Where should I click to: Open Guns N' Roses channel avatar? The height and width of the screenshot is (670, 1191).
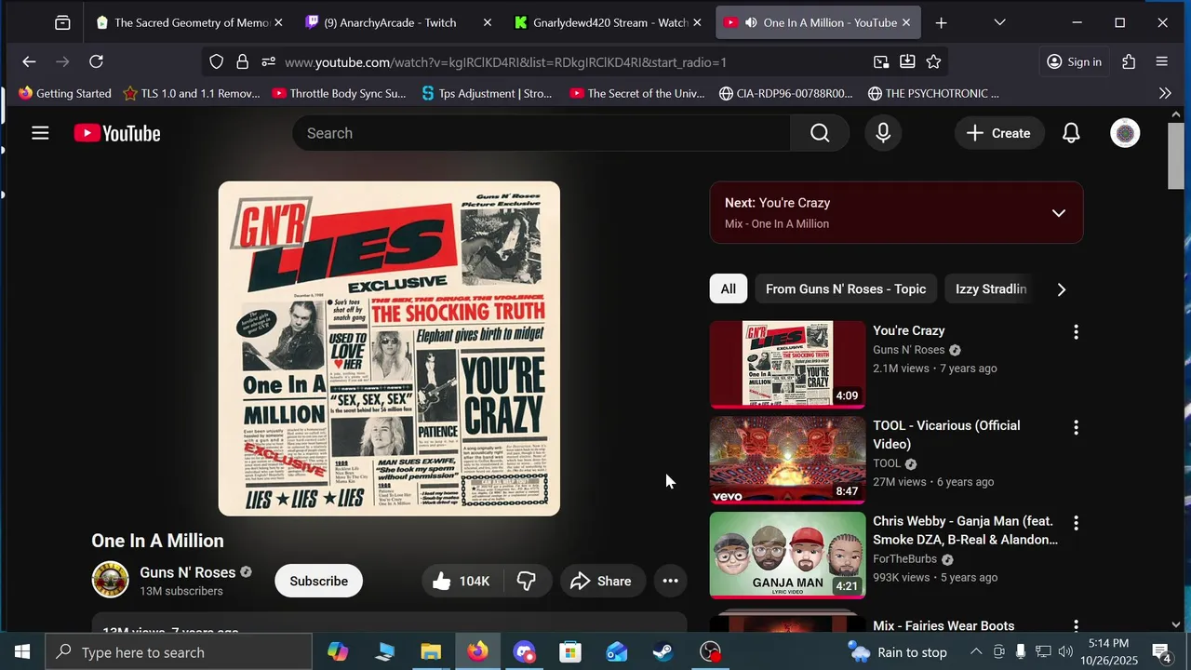[110, 579]
